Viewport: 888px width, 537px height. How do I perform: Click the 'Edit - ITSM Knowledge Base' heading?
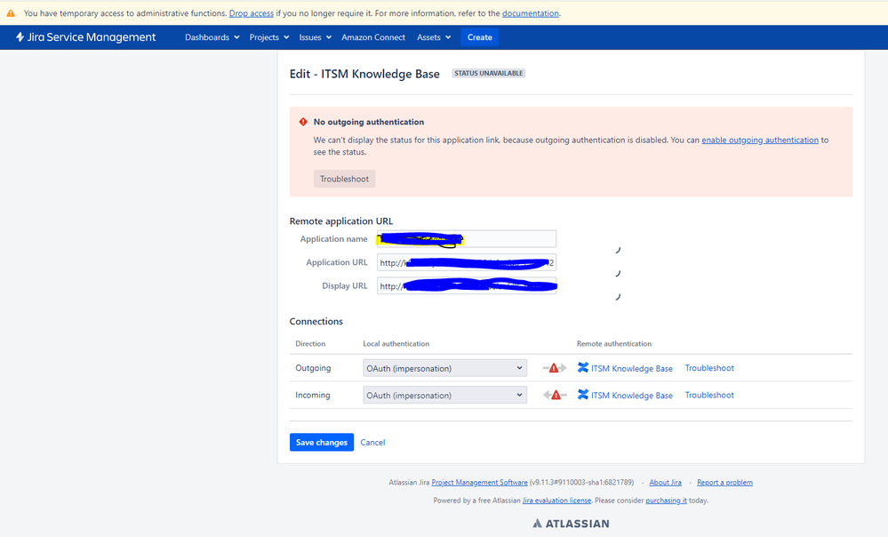click(x=364, y=74)
